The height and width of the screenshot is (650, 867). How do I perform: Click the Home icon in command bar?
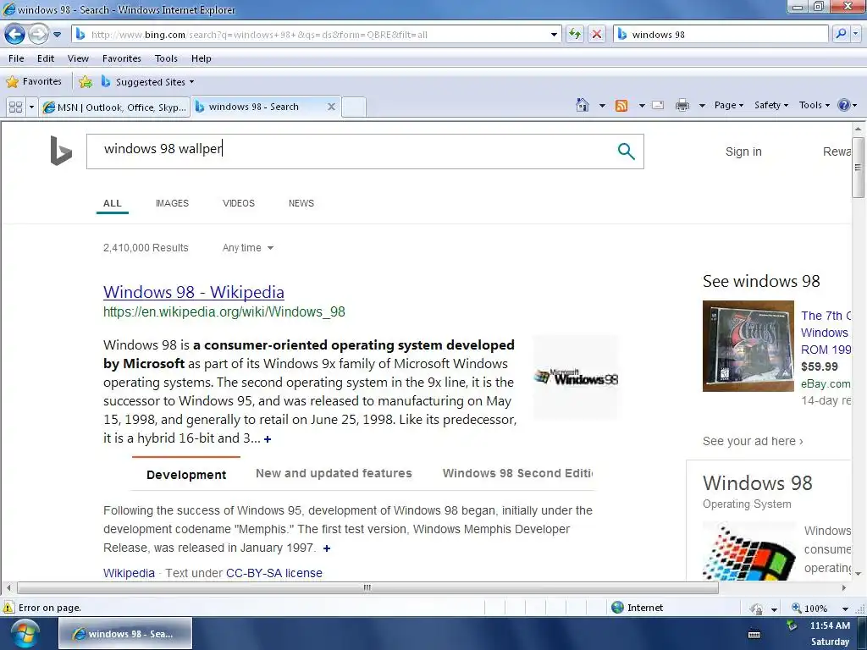[583, 105]
